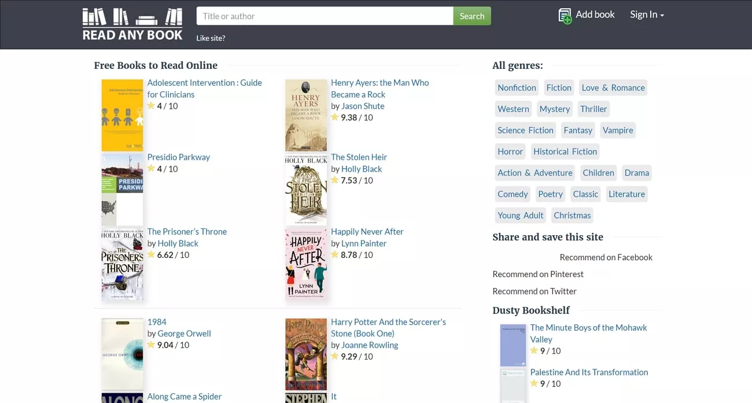Viewport: 752px width, 403px height.
Task: Click author link Holly Black
Action: pos(362,168)
